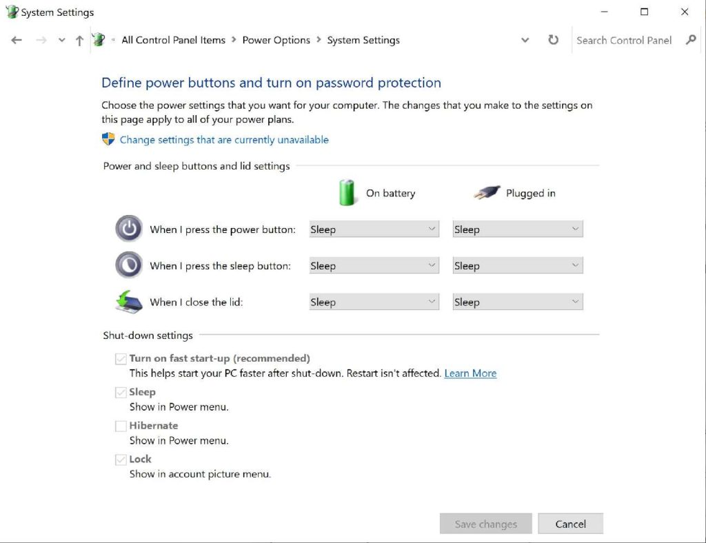Enable the Hibernate checkbox

pos(121,426)
